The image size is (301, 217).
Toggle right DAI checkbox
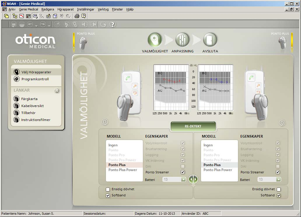[x=278, y=166]
